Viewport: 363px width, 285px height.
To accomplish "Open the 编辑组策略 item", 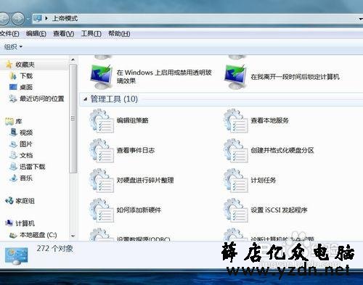I will [x=132, y=120].
